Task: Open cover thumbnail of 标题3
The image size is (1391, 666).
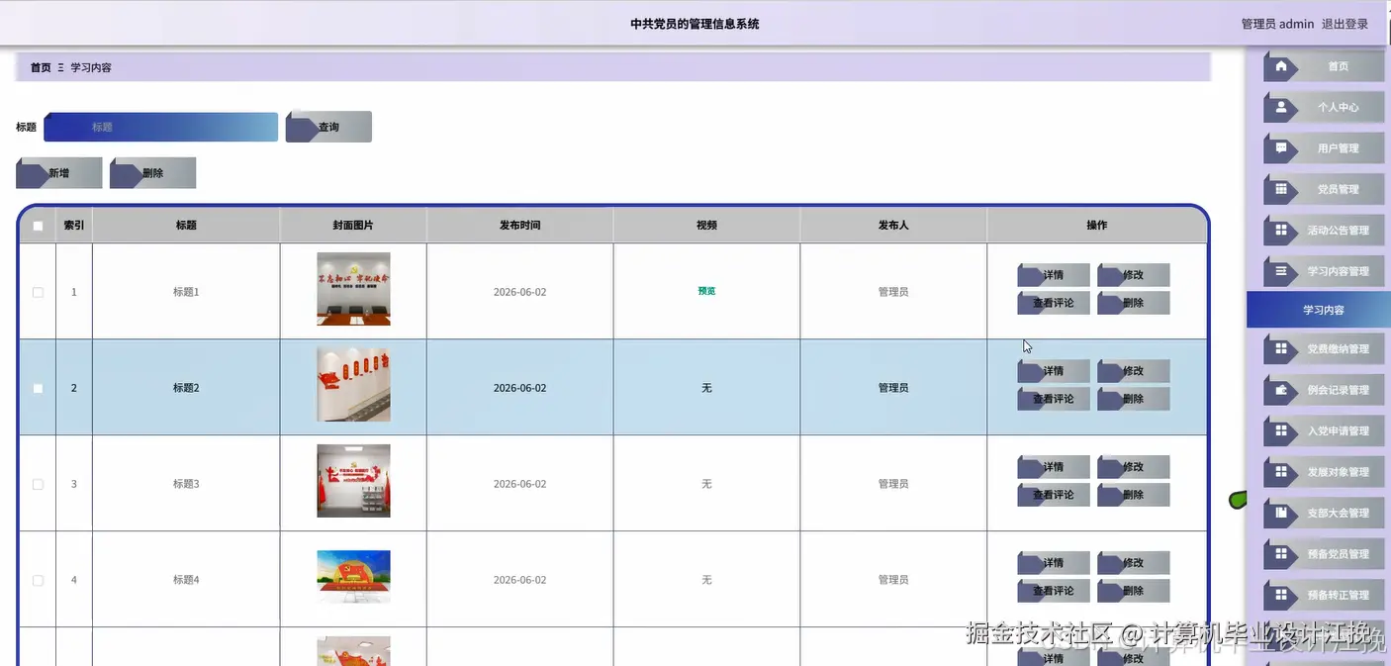Action: tap(353, 481)
